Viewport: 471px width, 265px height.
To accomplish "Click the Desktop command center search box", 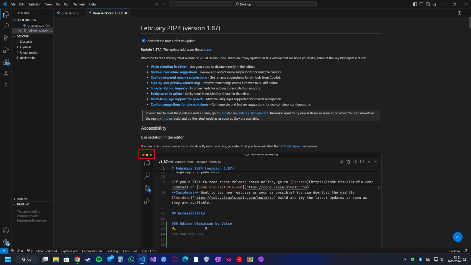I will pos(243,4).
